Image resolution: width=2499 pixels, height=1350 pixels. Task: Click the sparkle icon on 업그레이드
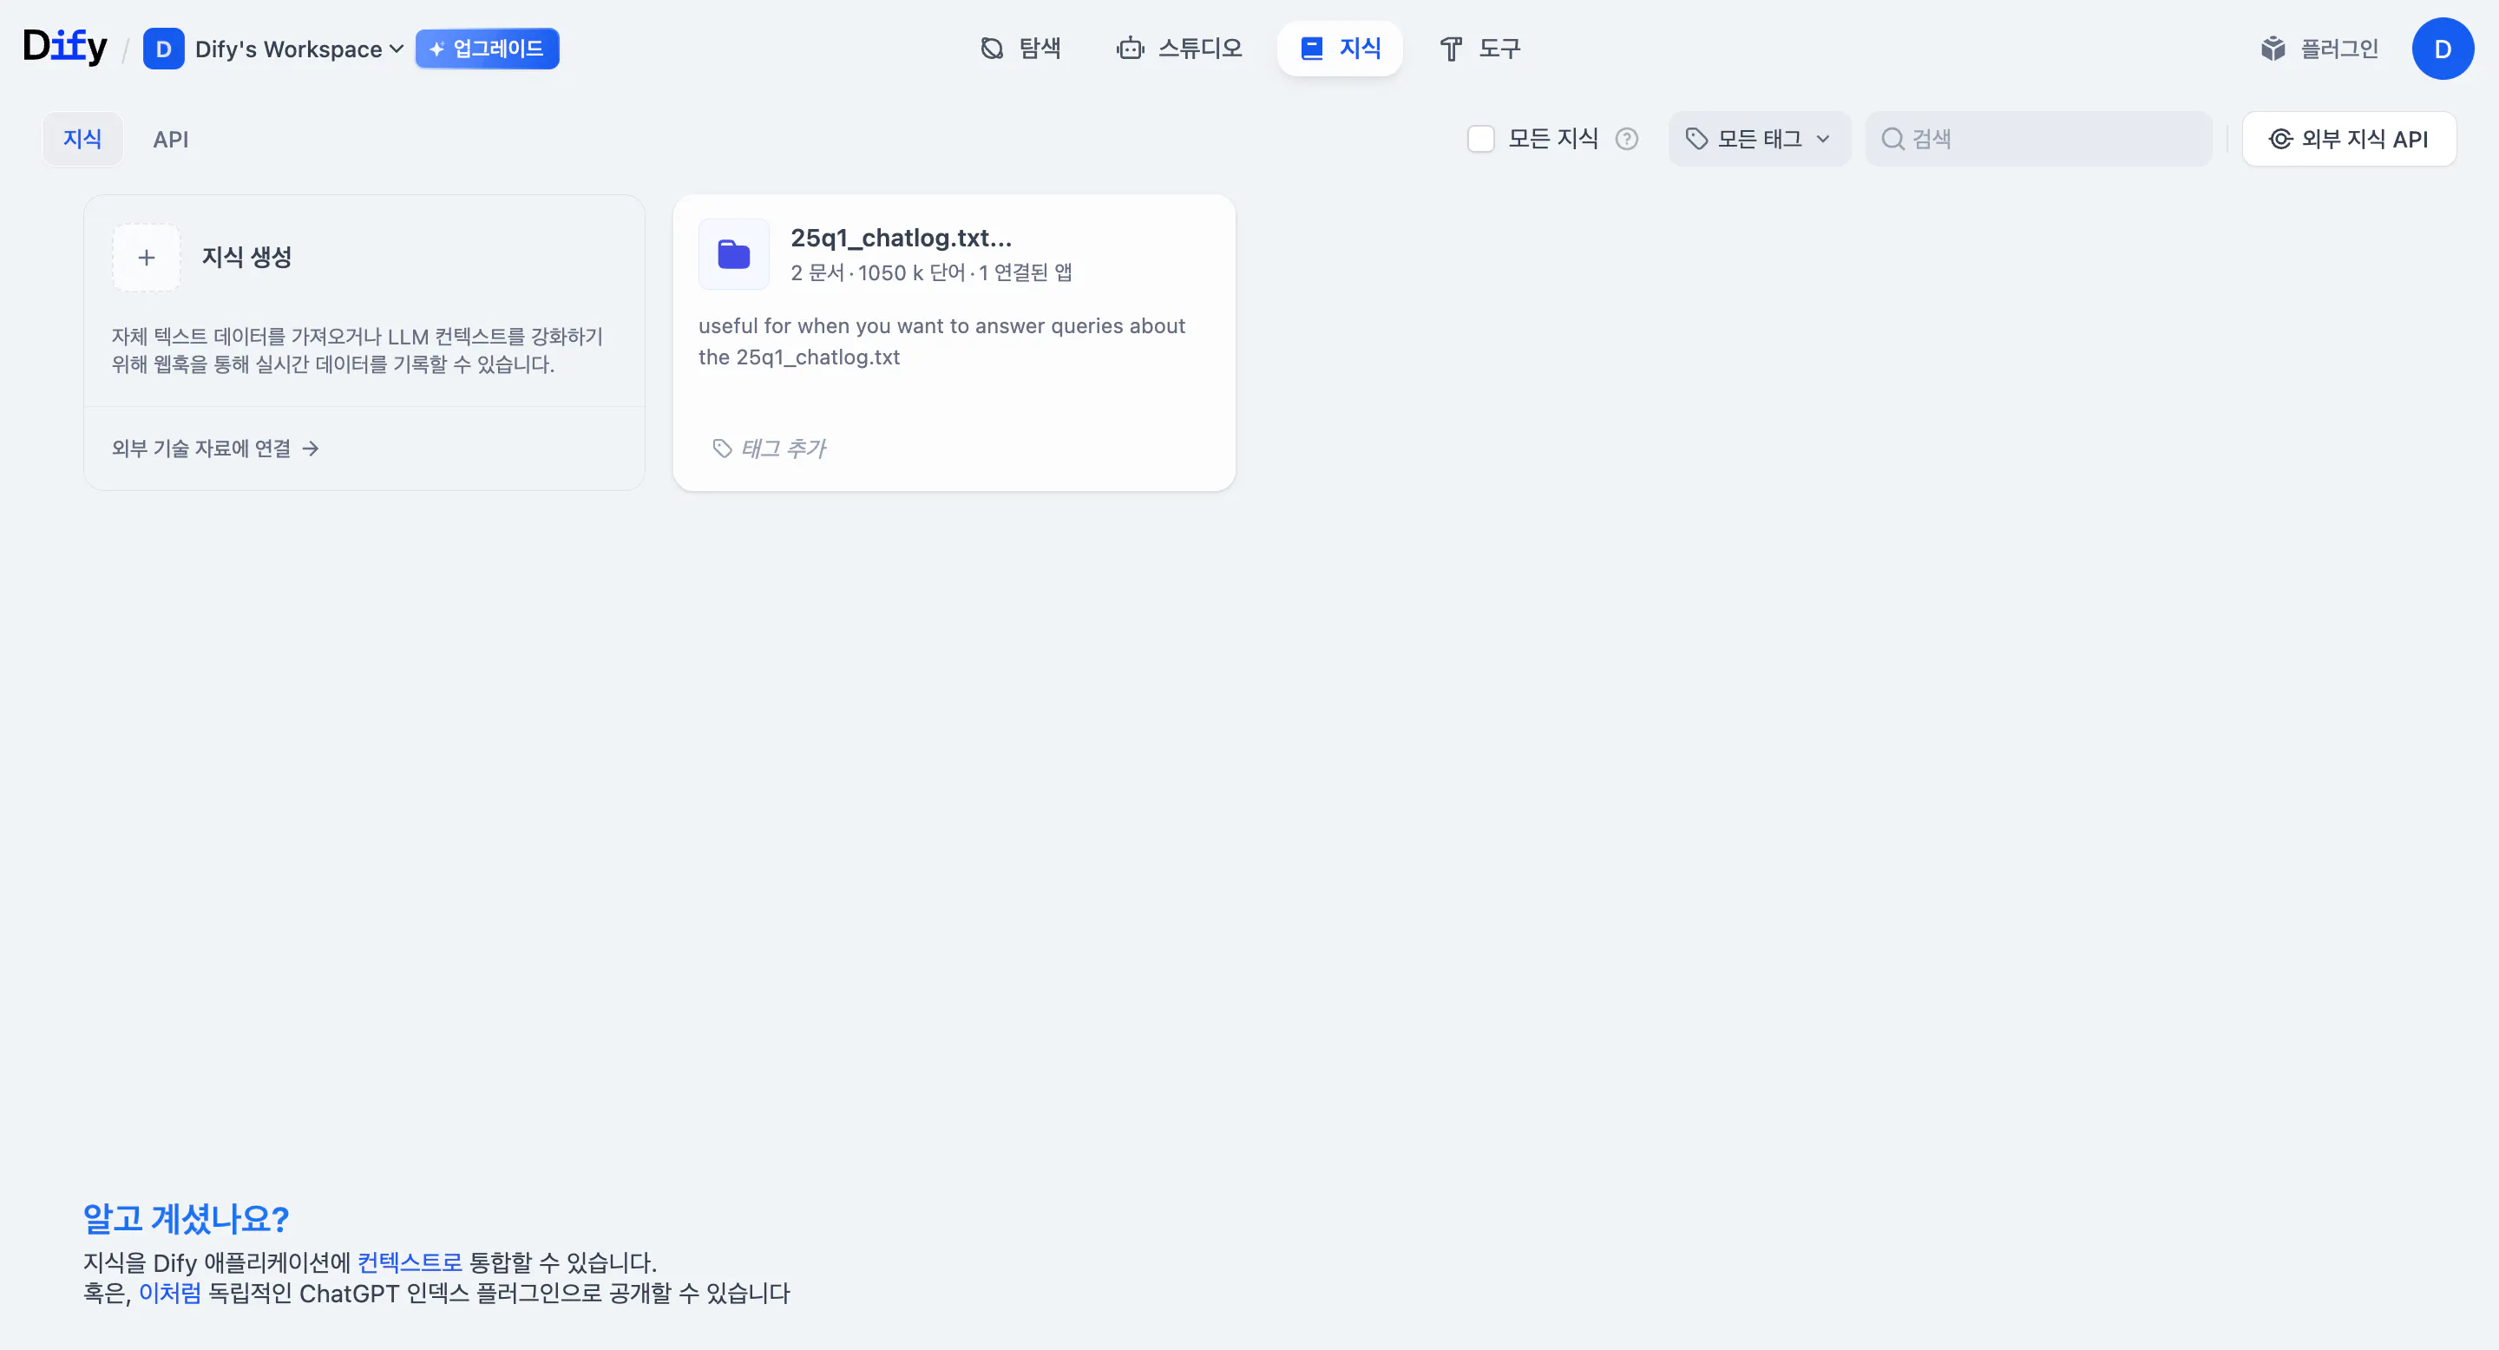pyautogui.click(x=436, y=49)
